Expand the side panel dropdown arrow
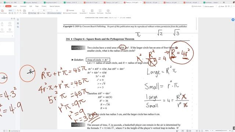 point(12,36)
